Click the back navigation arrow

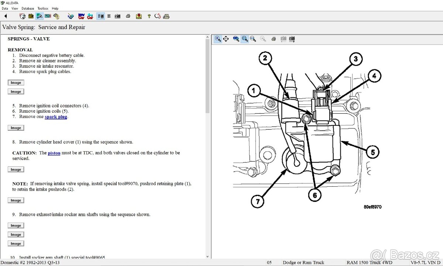point(5,16)
